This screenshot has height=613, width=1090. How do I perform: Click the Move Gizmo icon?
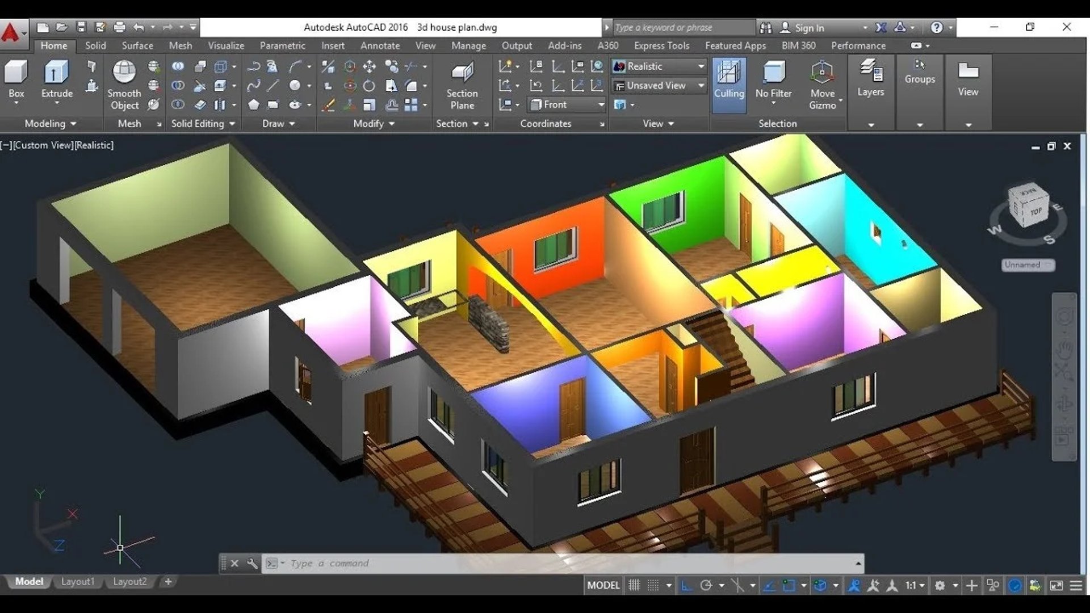821,73
